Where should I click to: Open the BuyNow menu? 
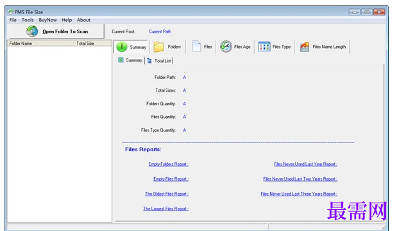coord(48,20)
